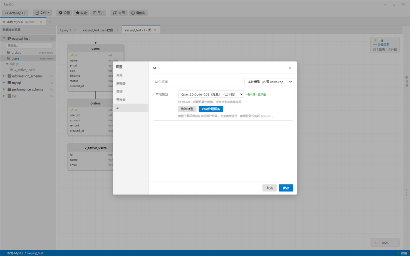The height and width of the screenshot is (256, 410).
Task: Close the 本地 MySQL connection tab
Action: [x=41, y=22]
